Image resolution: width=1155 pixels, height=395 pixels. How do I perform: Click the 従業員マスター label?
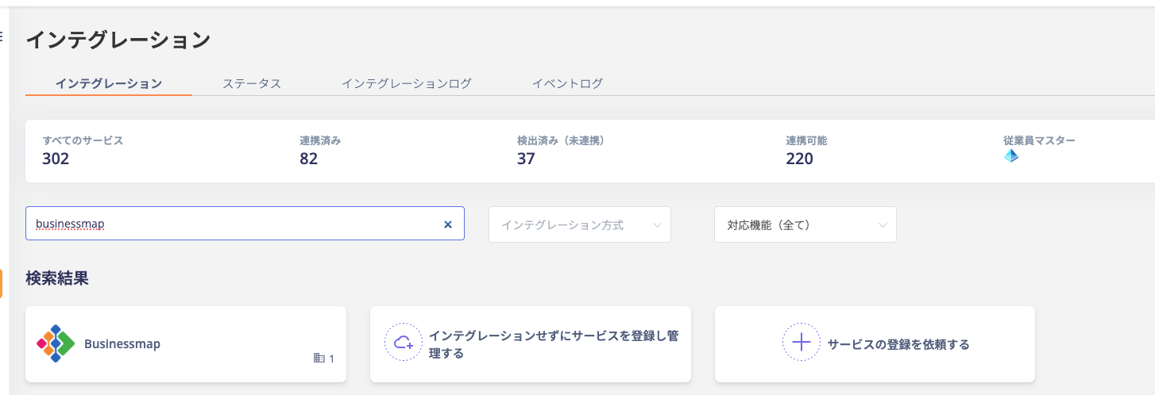pos(1039,140)
